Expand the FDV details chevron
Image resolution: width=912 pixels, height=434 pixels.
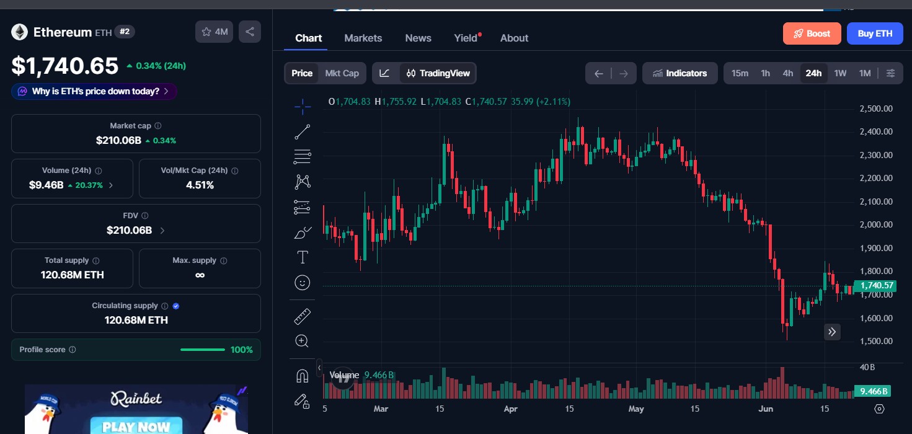point(162,230)
